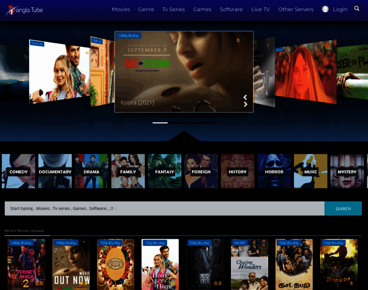Open the Genre menu
Screen dimensions: 368x290
tap(146, 9)
